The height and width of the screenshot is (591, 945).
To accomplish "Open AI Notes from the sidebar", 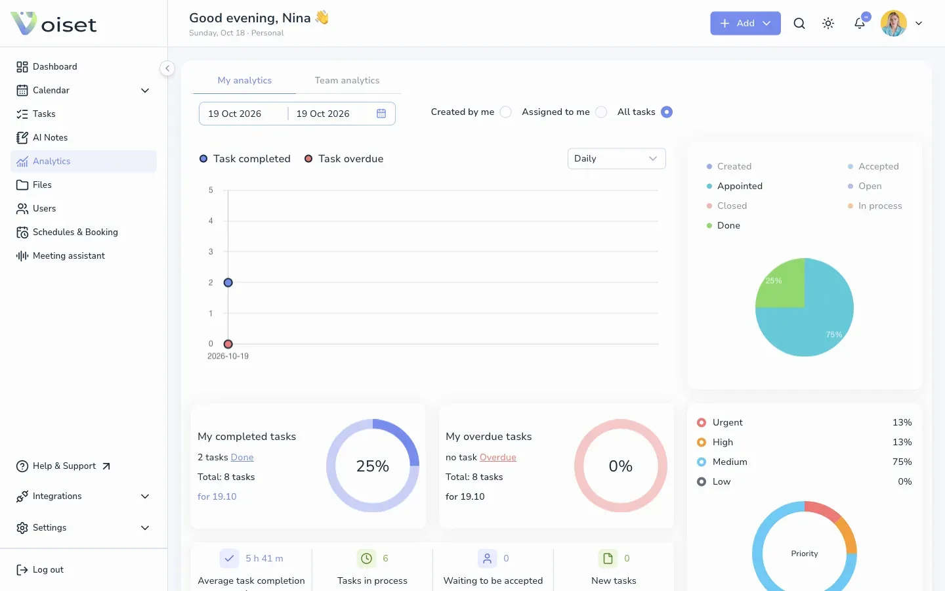I will [83, 138].
